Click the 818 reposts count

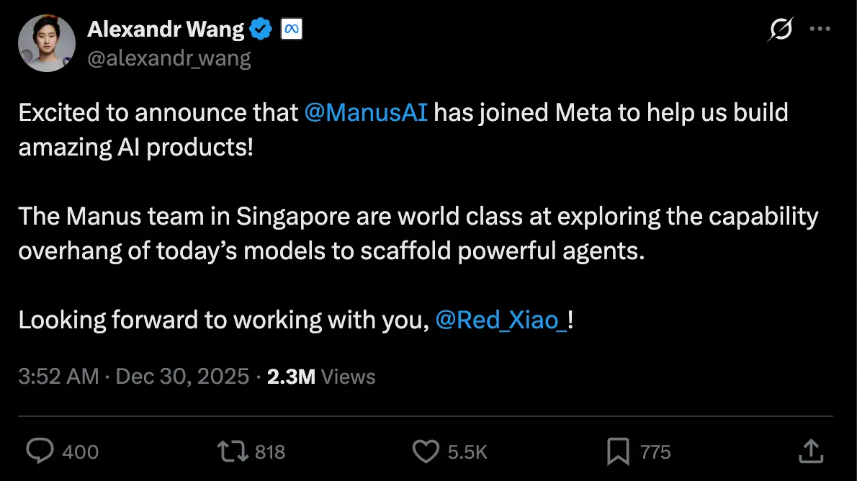[270, 452]
